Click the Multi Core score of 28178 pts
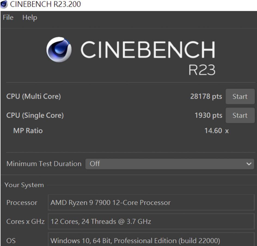The height and width of the screenshot is (246, 257). 206,96
